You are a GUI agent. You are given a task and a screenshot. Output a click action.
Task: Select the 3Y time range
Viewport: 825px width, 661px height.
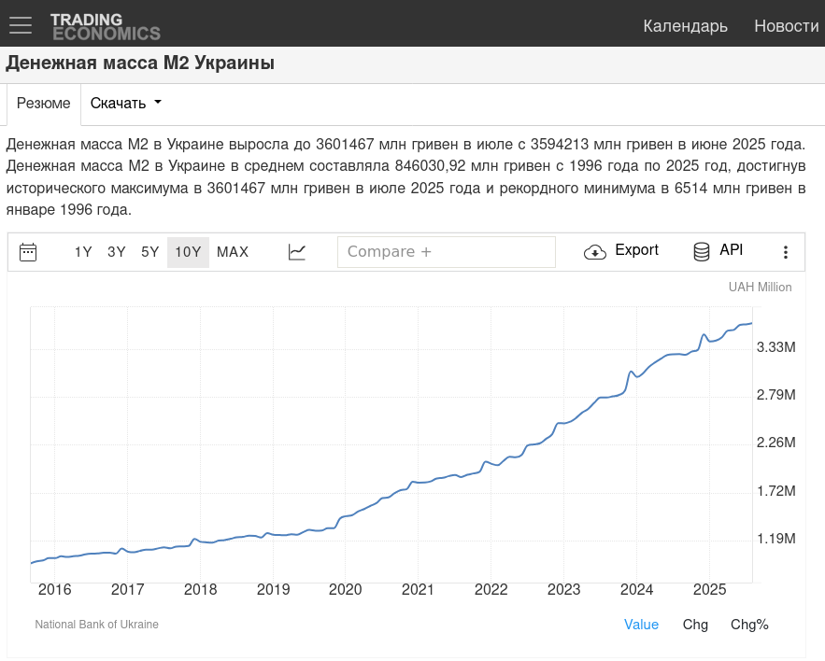coord(117,252)
